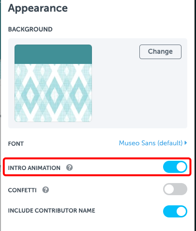Click the Confetti question mark icon

(x=45, y=190)
